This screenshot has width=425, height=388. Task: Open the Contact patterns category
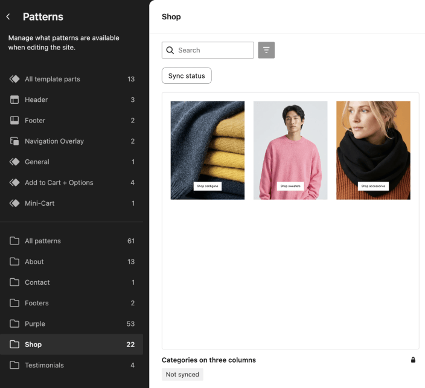point(72,282)
